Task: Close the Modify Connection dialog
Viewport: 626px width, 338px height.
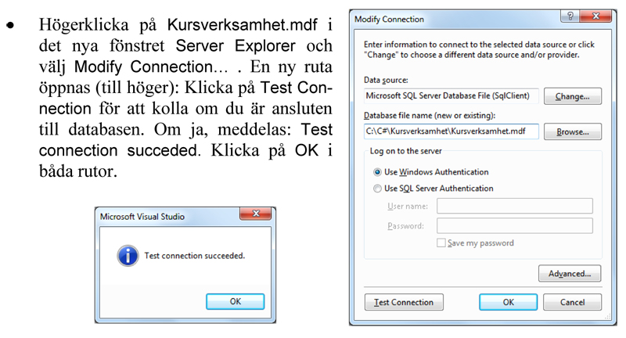Action: pos(596,17)
